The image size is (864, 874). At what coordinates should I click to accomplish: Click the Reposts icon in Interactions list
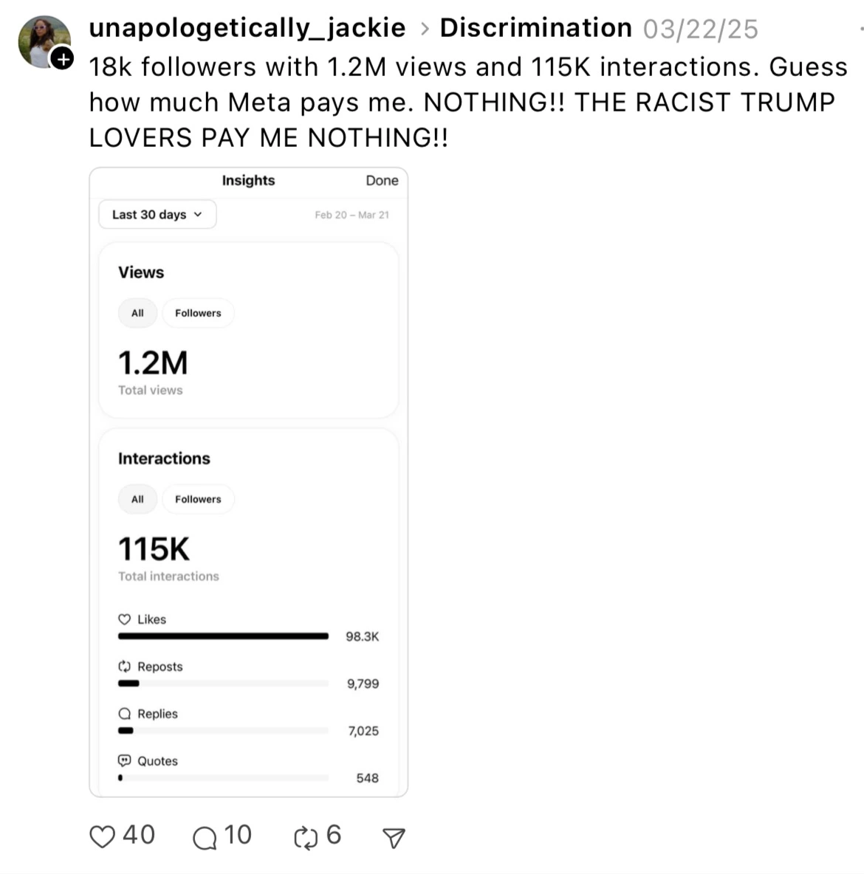coord(124,667)
